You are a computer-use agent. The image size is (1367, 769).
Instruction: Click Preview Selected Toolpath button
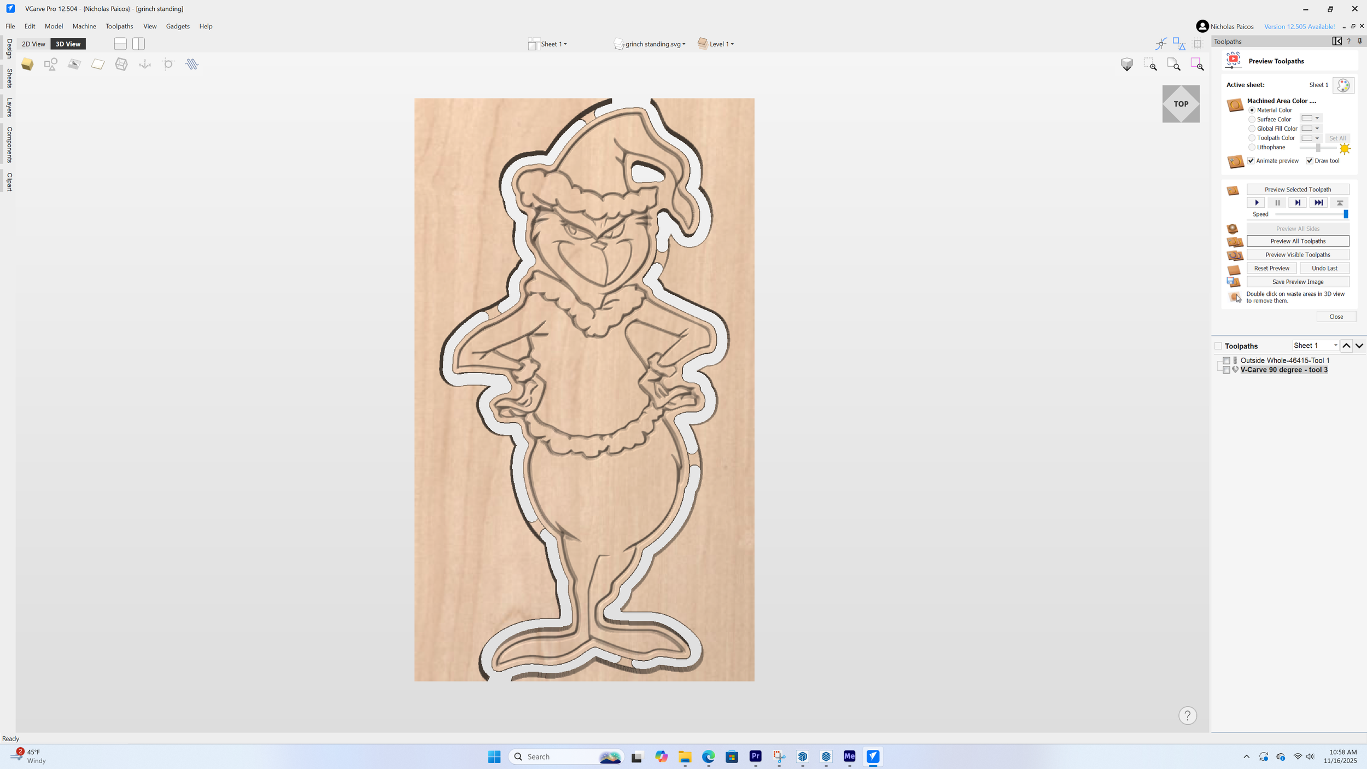(1298, 190)
